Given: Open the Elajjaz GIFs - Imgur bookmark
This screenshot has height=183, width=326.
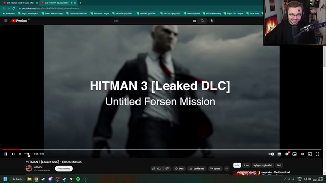Looking at the screenshot, I should point(233,14).
